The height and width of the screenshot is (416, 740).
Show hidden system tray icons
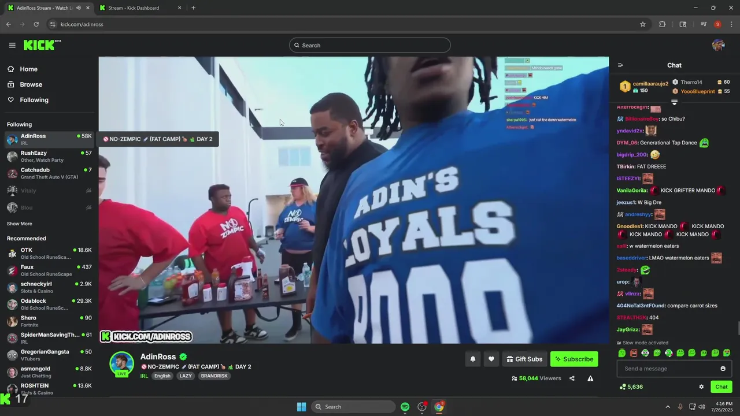(668, 407)
